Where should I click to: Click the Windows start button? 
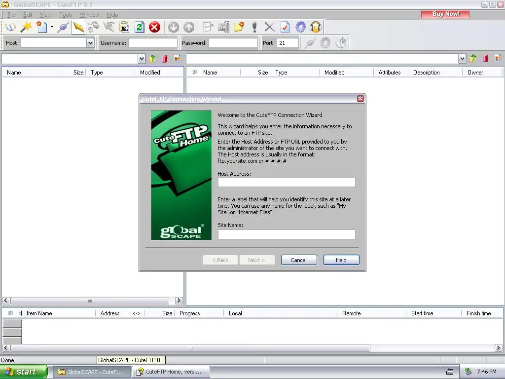pos(24,372)
